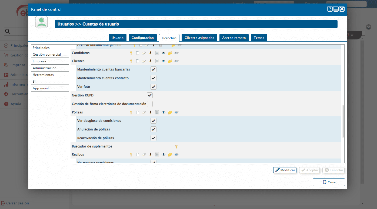This screenshot has width=377, height=209.
Task: Click the new document icon for Clientes
Action: (138, 61)
